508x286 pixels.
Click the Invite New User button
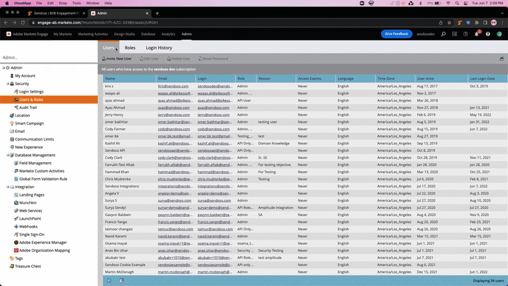click(x=117, y=58)
